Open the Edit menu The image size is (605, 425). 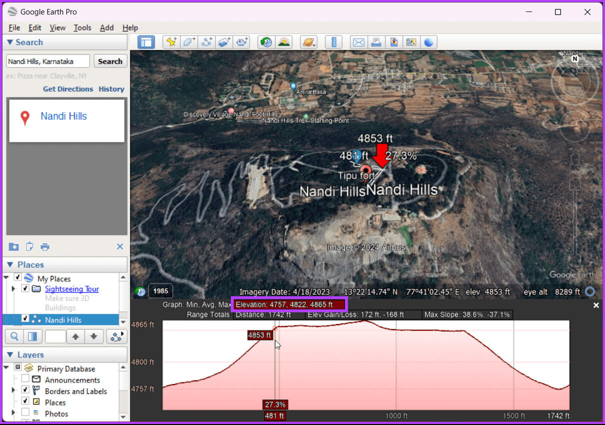(x=34, y=28)
